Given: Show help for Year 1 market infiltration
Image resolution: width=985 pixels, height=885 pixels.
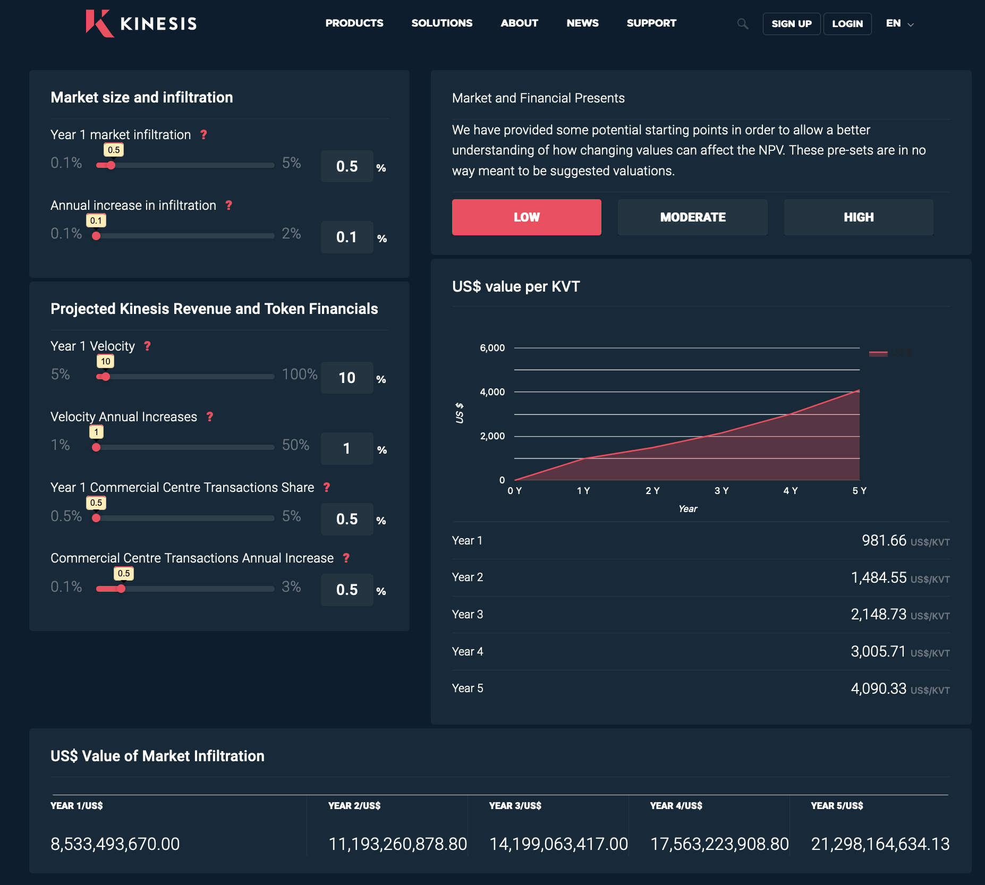Looking at the screenshot, I should coord(203,135).
